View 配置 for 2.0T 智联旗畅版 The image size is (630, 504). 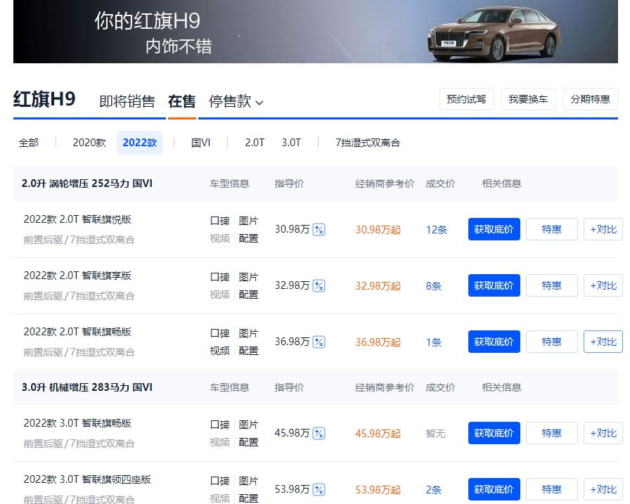click(x=248, y=351)
